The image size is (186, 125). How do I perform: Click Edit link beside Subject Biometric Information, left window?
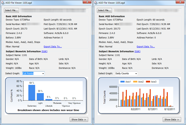pyautogui.click(x=44, y=51)
